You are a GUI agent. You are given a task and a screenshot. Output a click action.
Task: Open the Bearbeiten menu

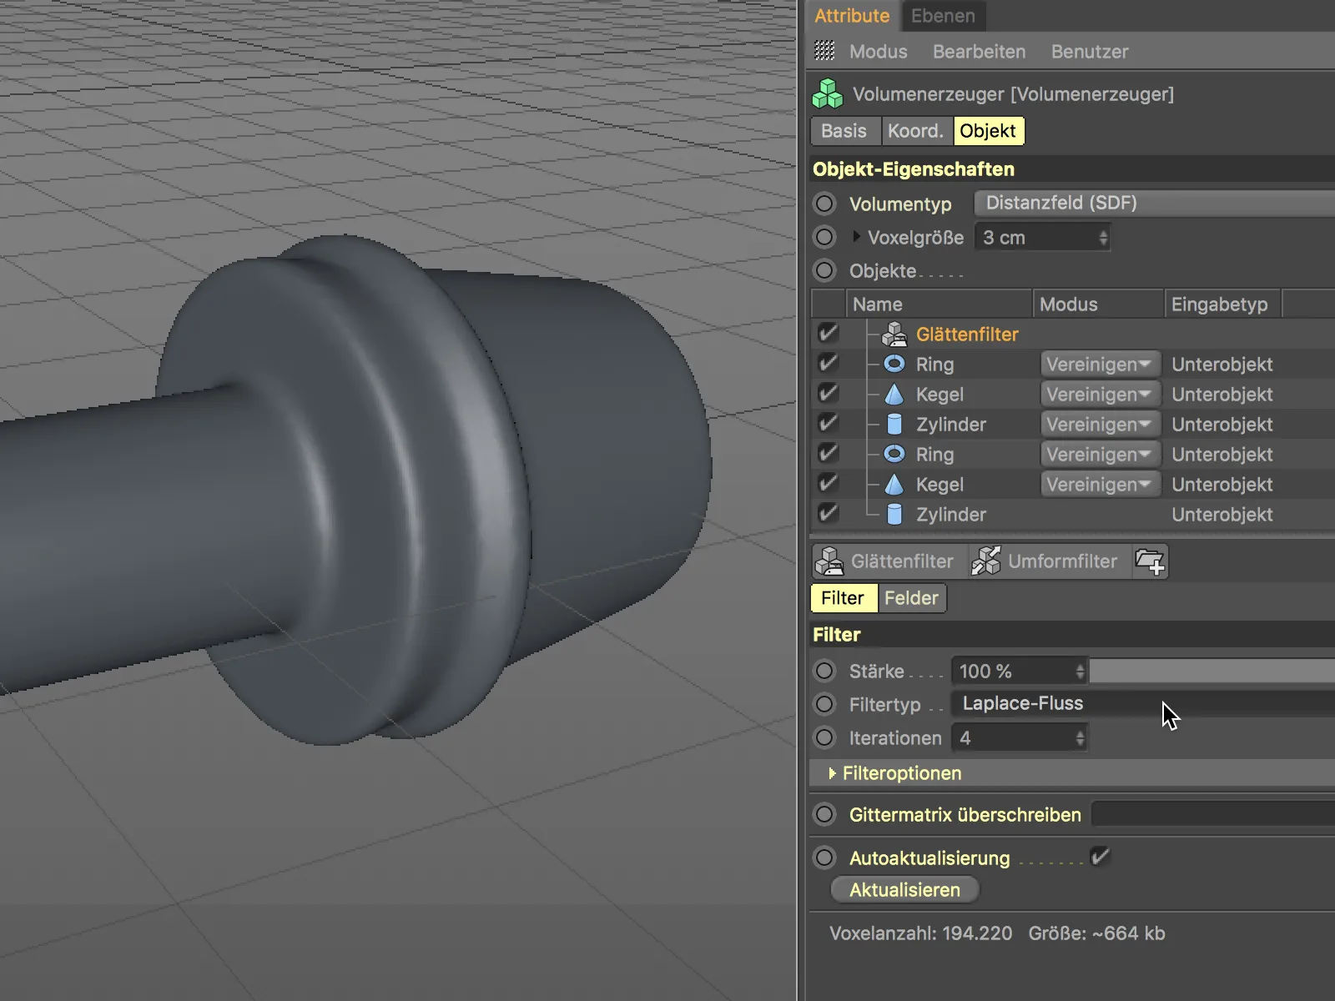(x=979, y=52)
